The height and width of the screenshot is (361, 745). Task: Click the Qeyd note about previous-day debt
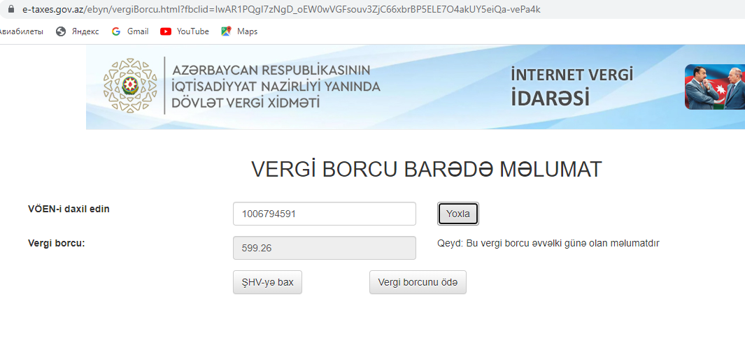click(x=548, y=244)
